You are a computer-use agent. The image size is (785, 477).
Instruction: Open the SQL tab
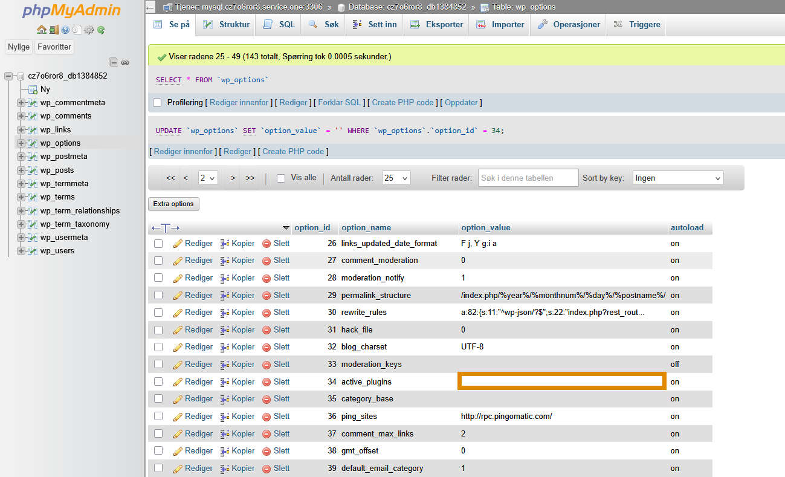(279, 25)
